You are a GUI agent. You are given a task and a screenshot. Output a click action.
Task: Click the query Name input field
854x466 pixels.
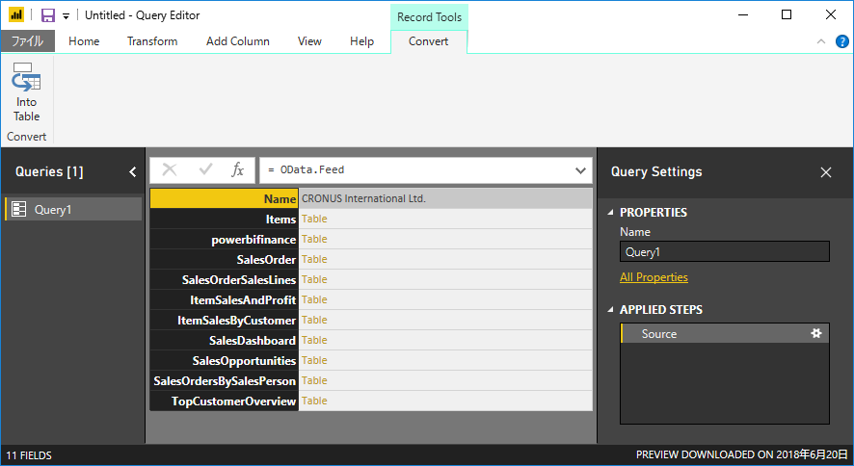pyautogui.click(x=725, y=251)
